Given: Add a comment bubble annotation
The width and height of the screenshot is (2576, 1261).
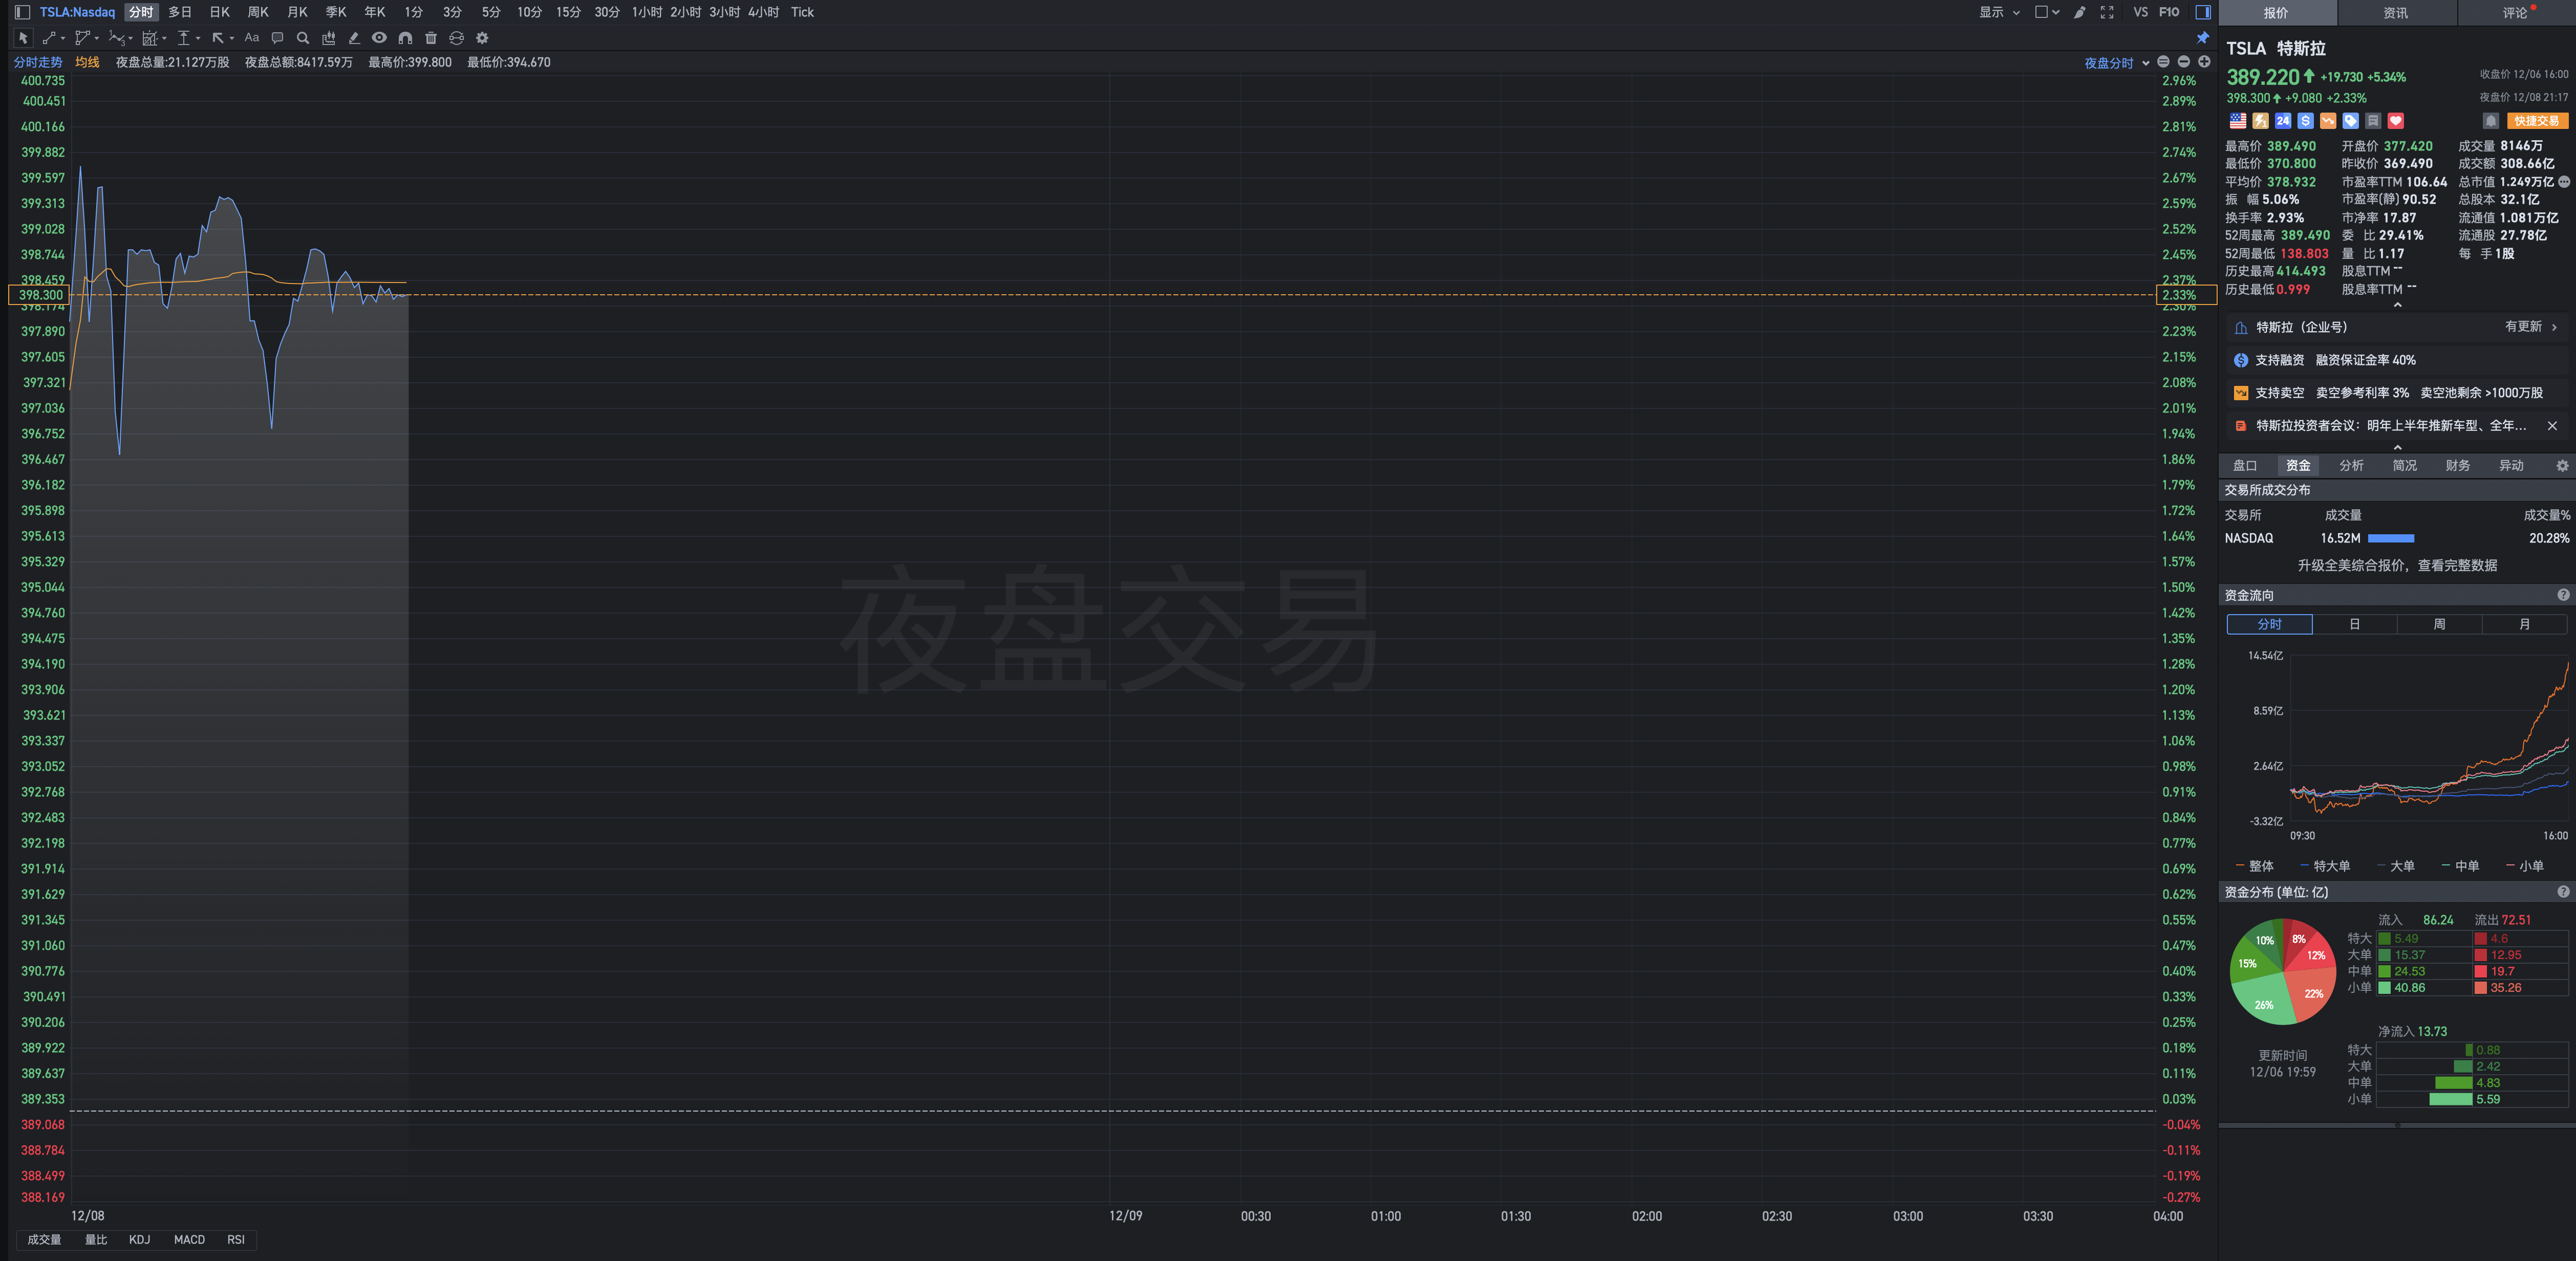Looking at the screenshot, I should [277, 38].
